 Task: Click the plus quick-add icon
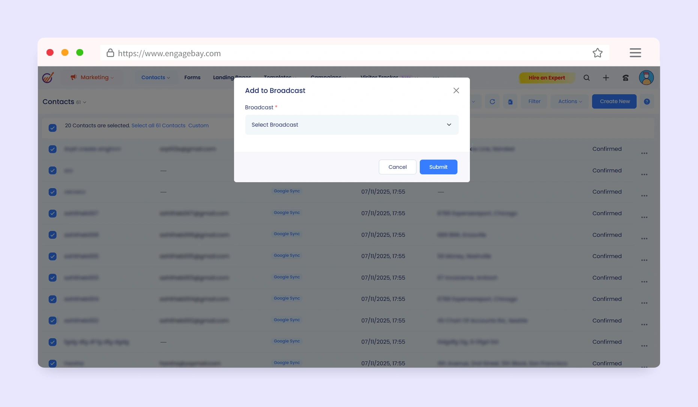pos(606,78)
